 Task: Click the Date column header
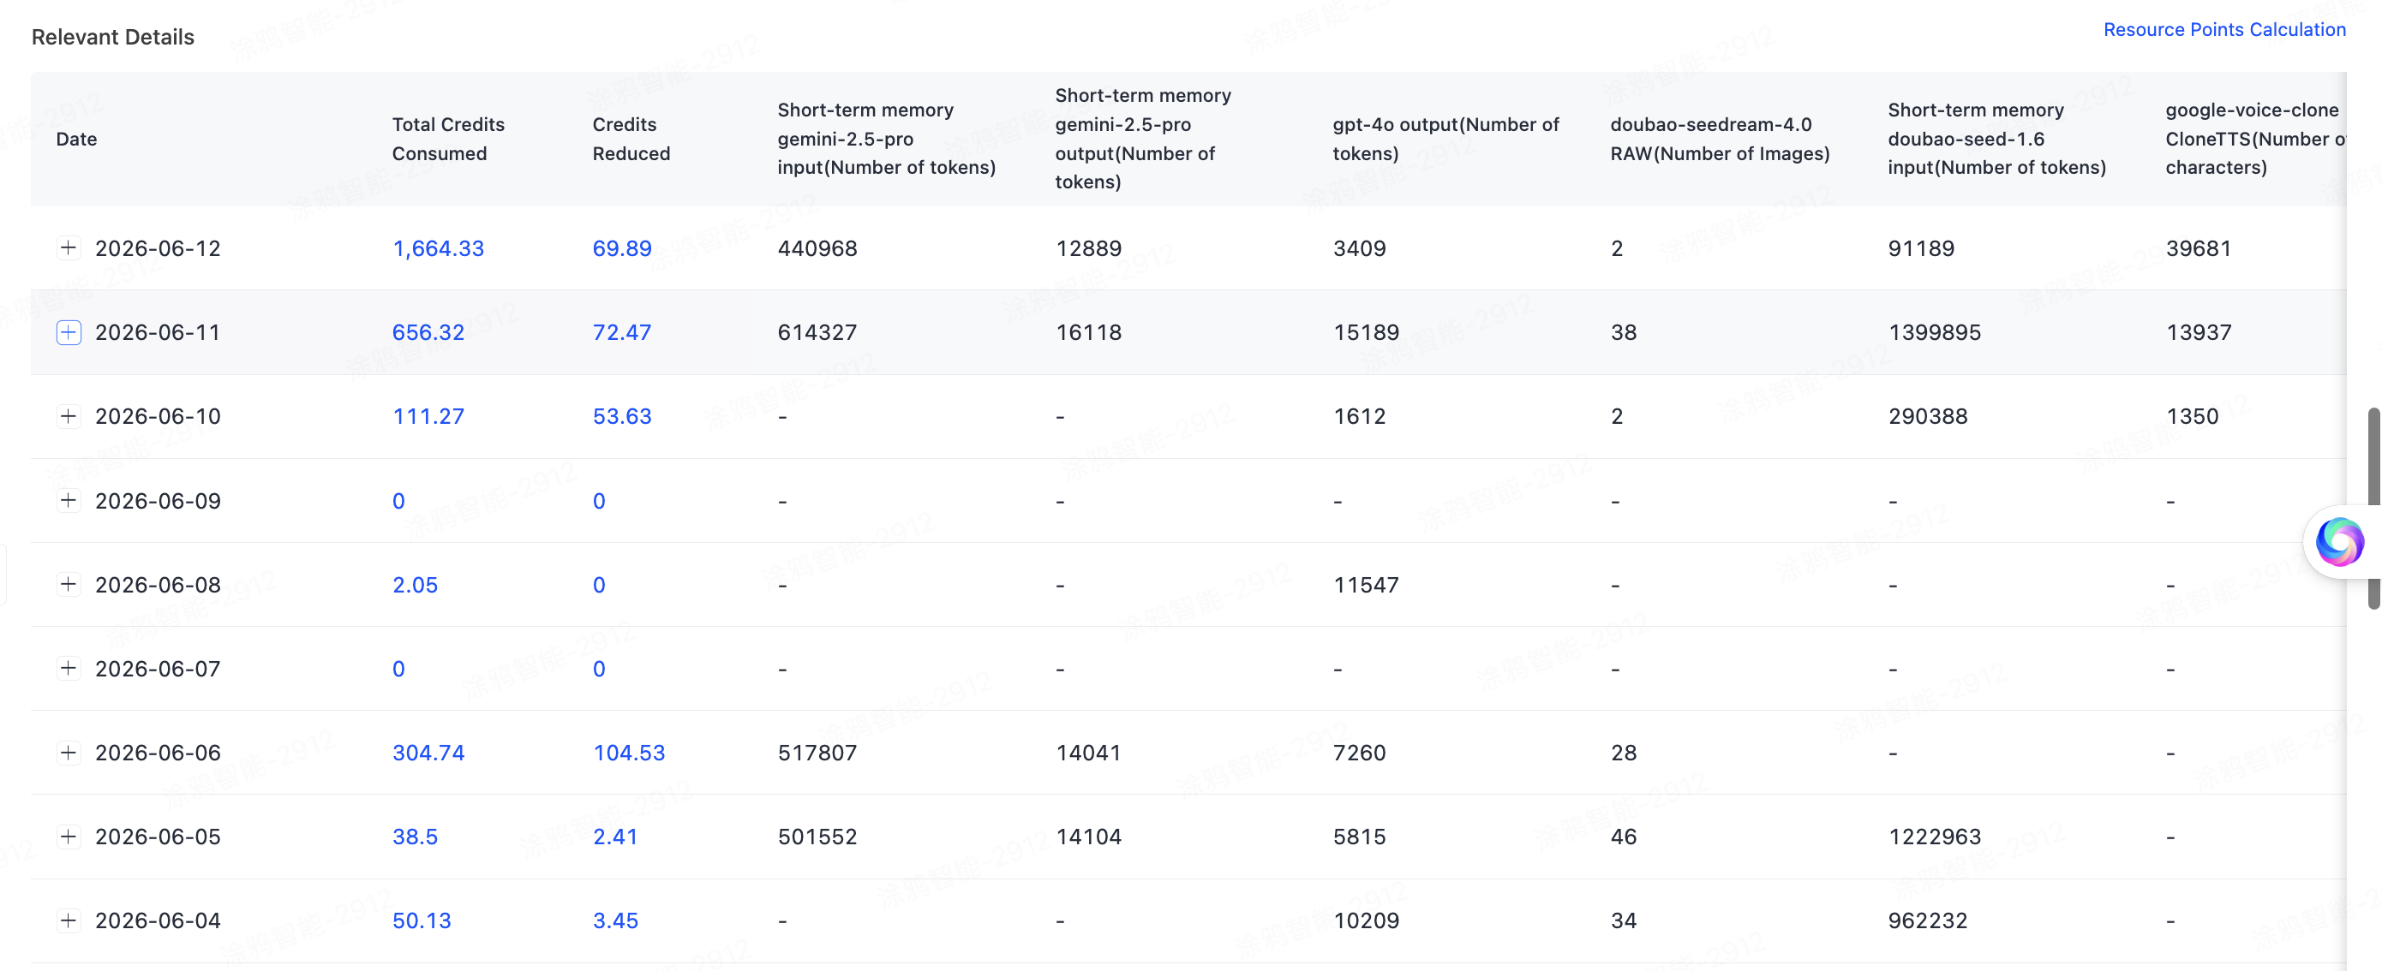pos(77,139)
